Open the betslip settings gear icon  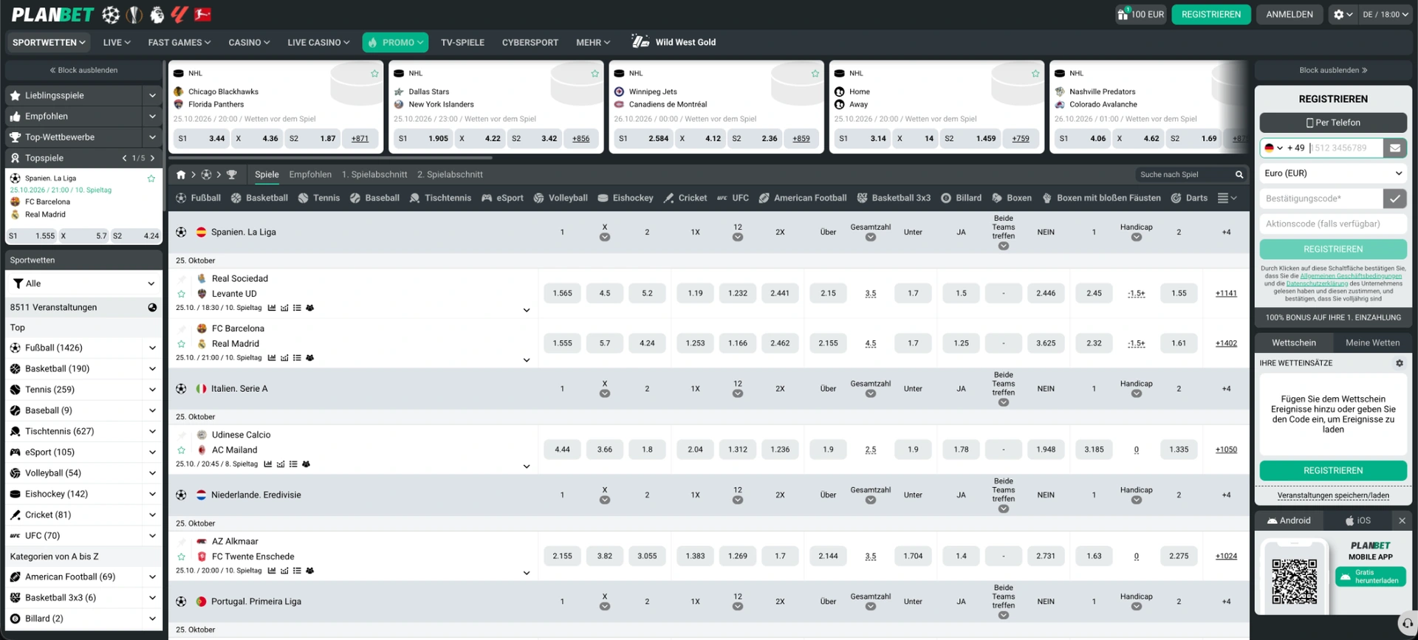click(1399, 363)
